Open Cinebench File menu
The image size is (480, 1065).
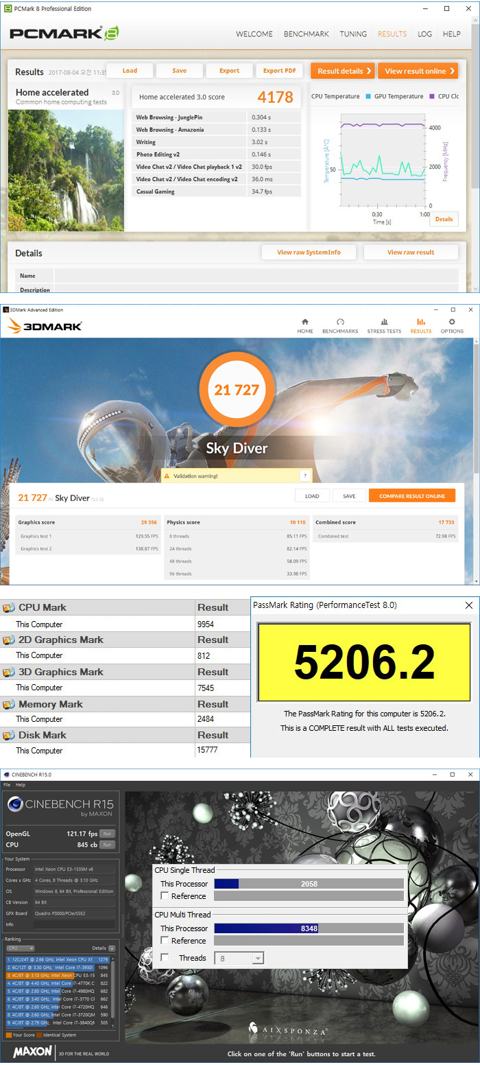(x=7, y=784)
